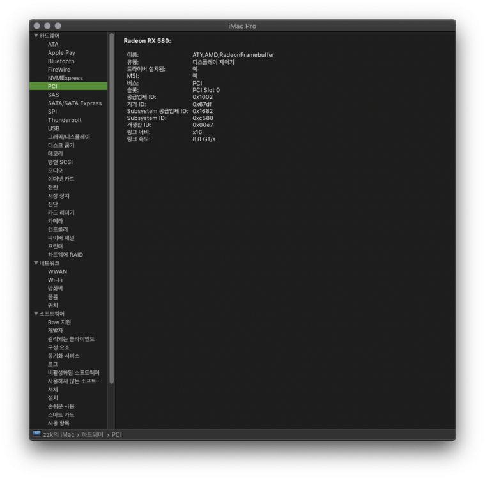Image resolution: width=485 pixels, height=479 pixels.
Task: Open 비활성화된 소프트웨어 entry
Action: (x=73, y=372)
